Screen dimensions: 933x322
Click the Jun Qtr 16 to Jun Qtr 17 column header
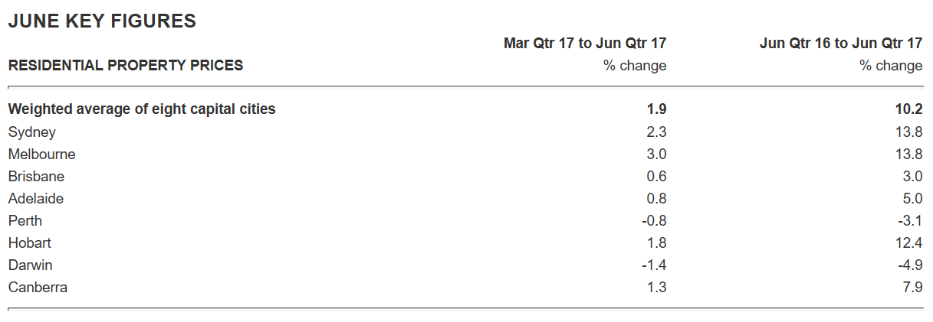tap(841, 44)
